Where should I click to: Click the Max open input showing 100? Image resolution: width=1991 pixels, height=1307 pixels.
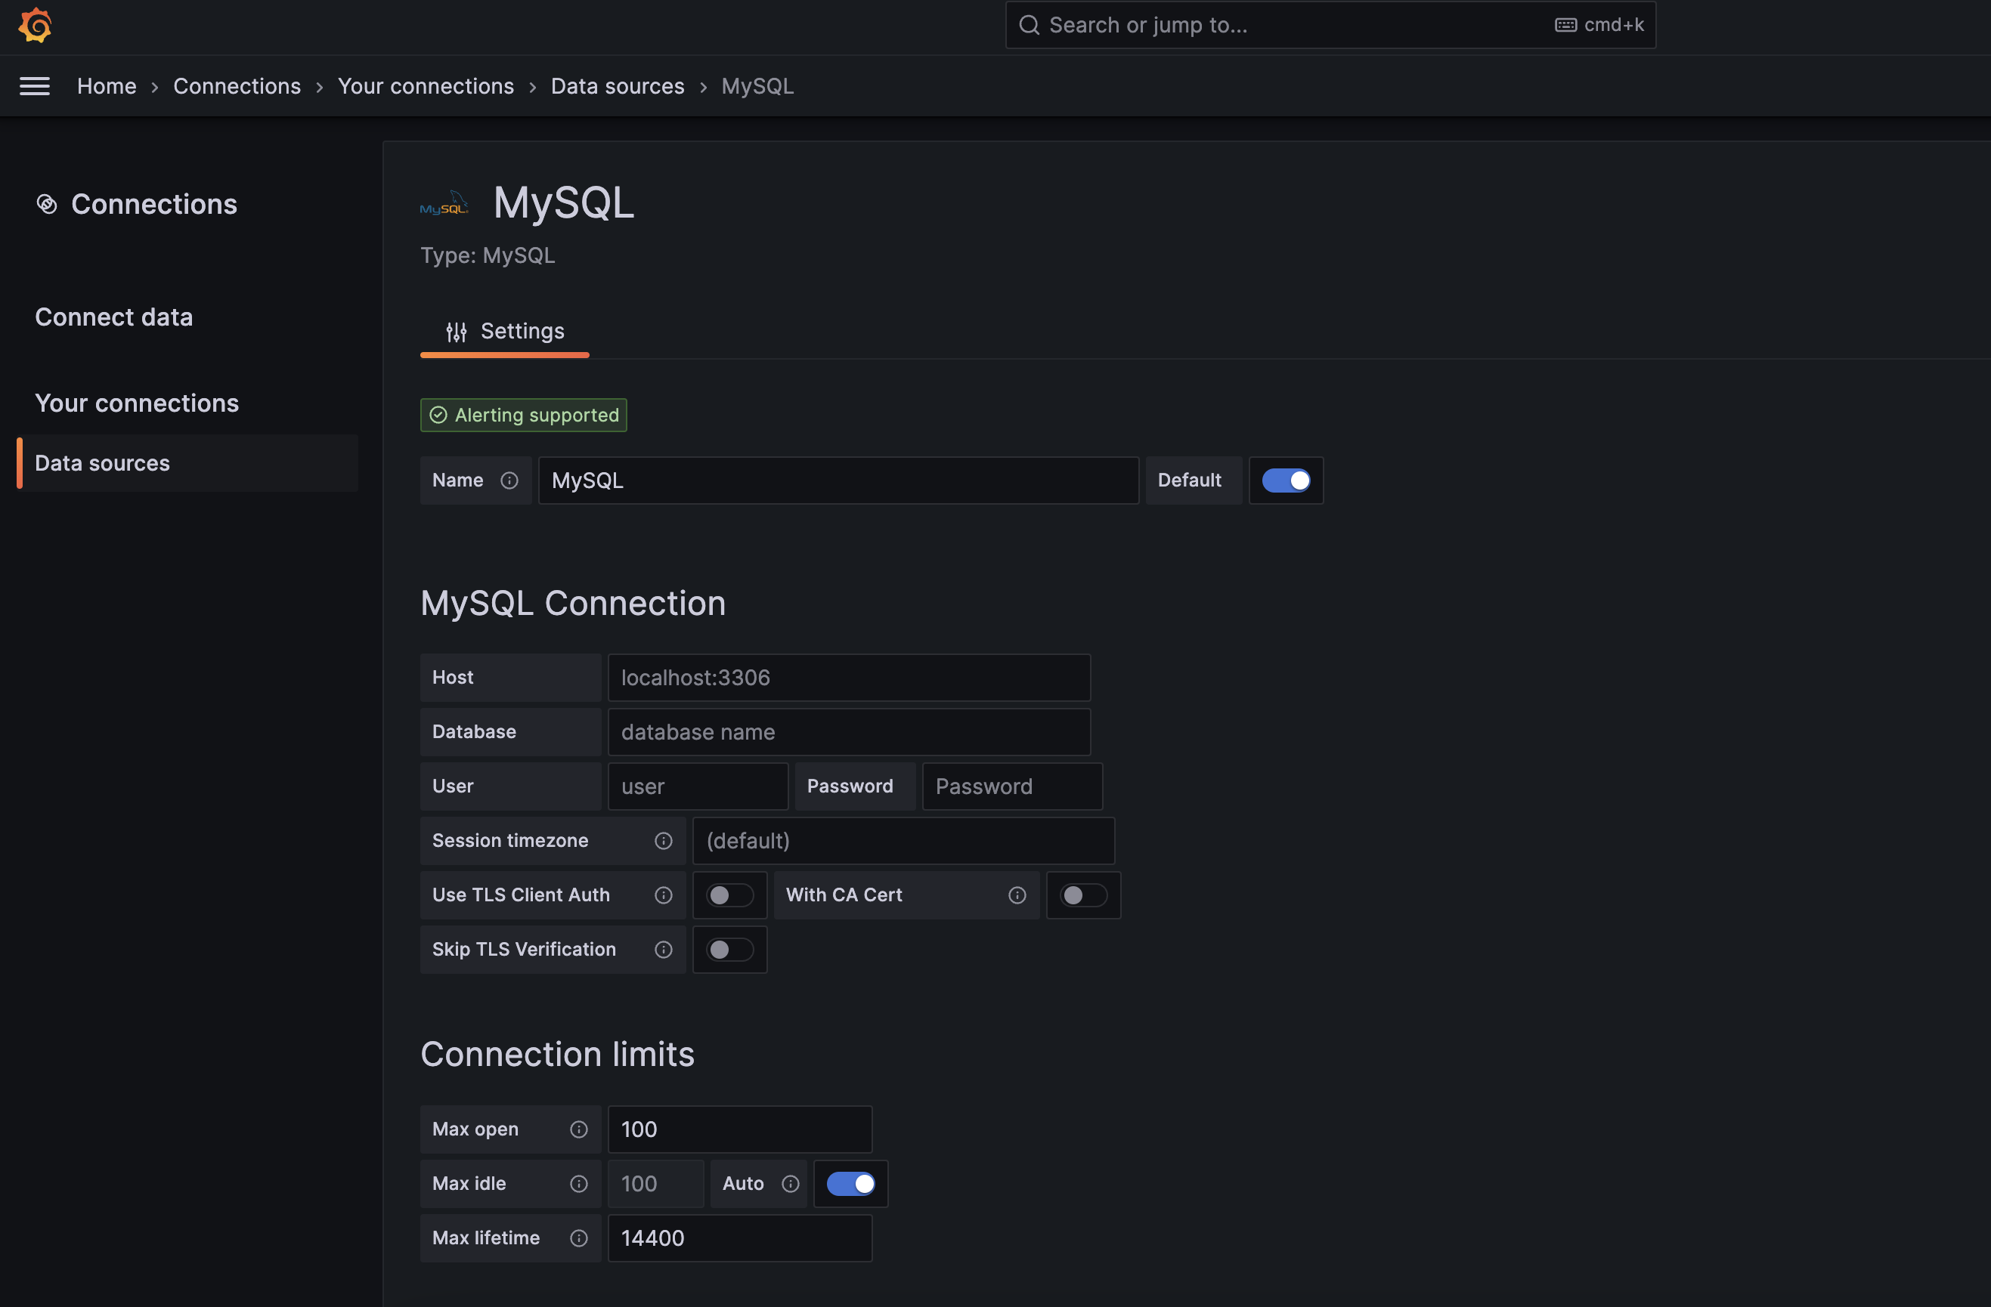click(x=739, y=1129)
